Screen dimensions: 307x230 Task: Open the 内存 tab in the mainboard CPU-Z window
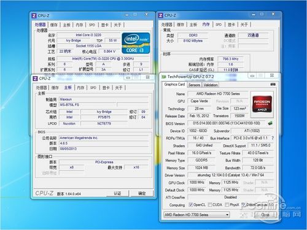coord(80,88)
